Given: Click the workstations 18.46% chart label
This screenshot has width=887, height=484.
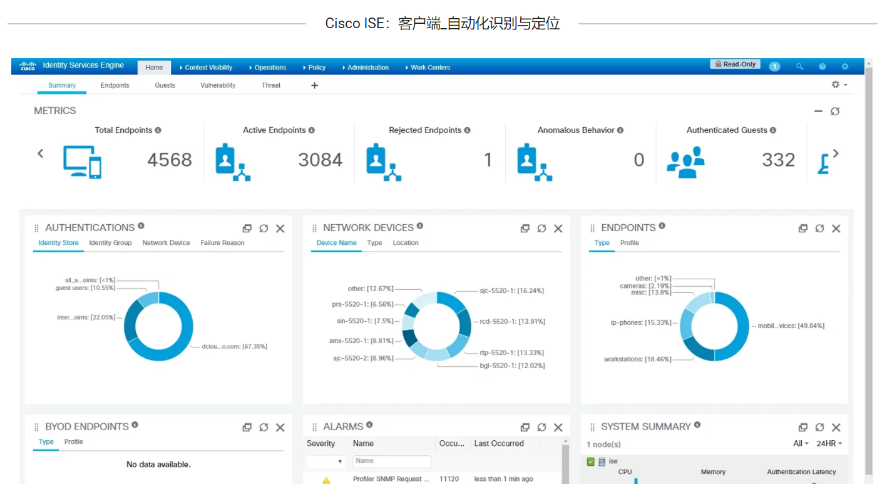Looking at the screenshot, I should [637, 359].
